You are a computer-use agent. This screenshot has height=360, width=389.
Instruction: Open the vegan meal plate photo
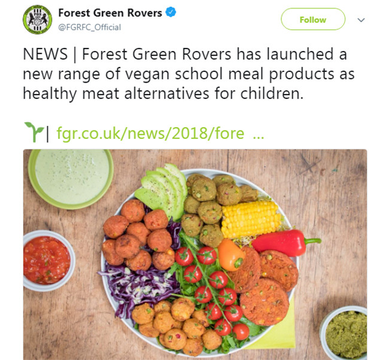coord(194,254)
